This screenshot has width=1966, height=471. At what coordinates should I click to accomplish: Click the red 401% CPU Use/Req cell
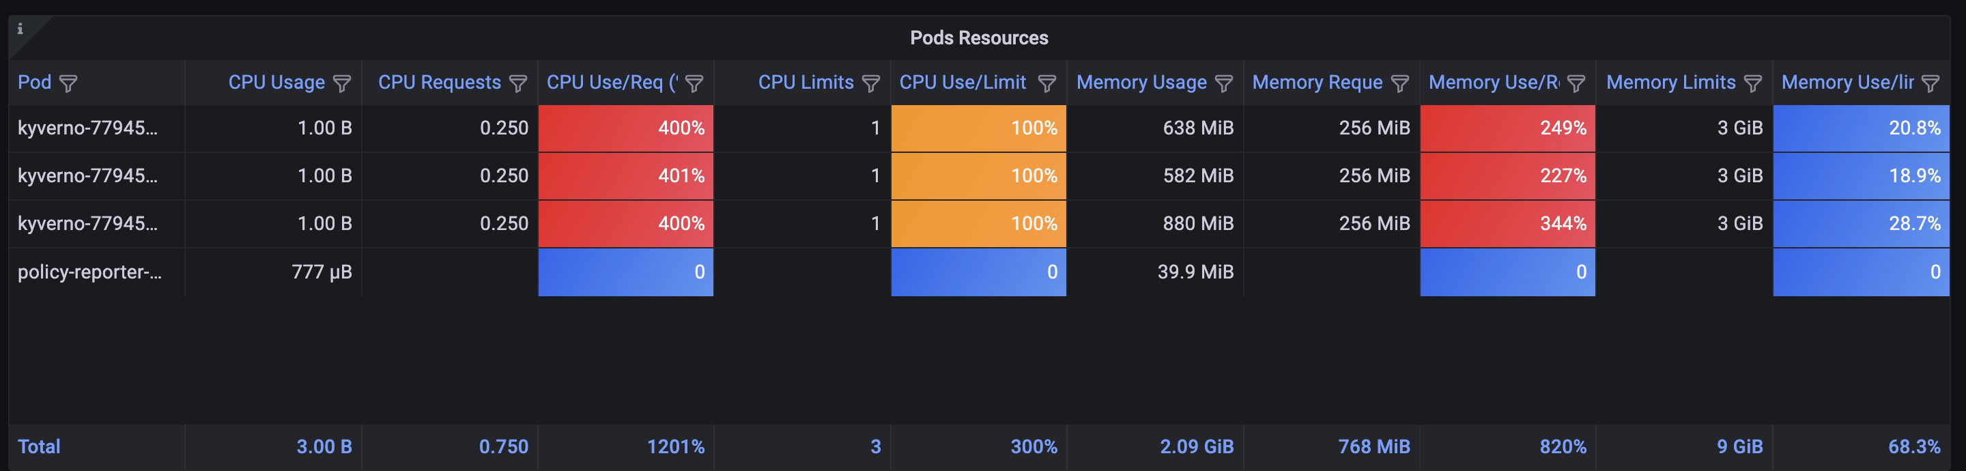click(x=626, y=175)
